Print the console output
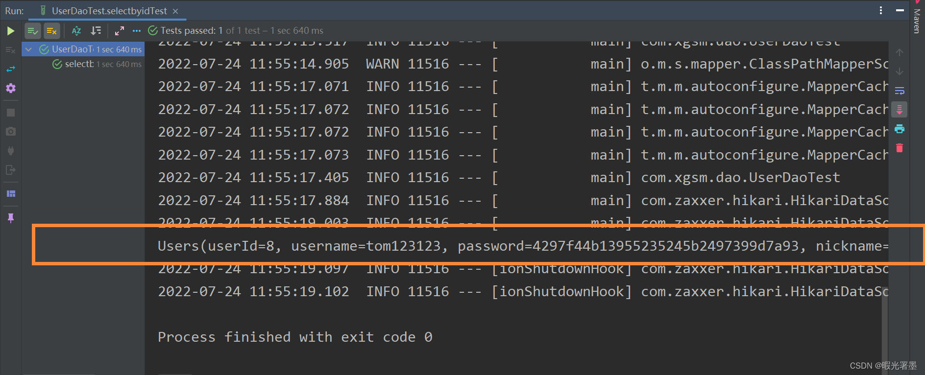This screenshot has height=375, width=925. pos(900,129)
